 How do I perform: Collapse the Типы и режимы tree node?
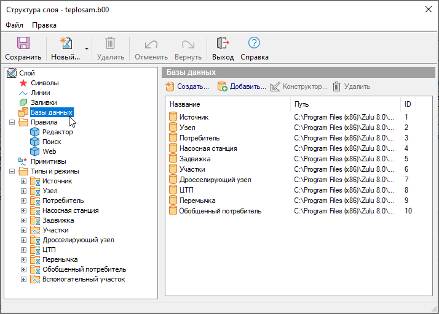tap(12, 171)
